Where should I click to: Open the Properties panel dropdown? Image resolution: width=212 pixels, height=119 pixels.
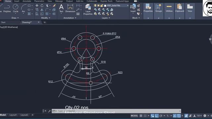pyautogui.click(x=148, y=18)
